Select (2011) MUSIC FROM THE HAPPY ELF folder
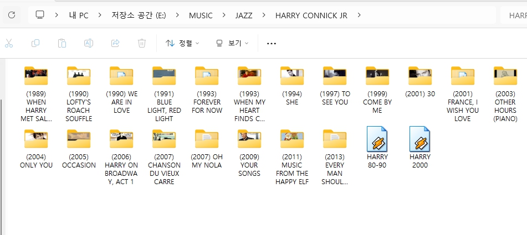The image size is (527, 235). tap(292, 157)
